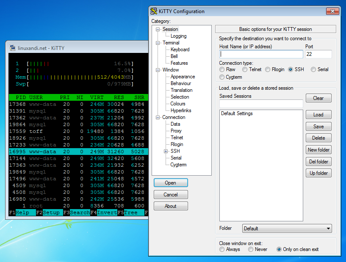Select the Hyperlinks category
This screenshot has height=262, width=346.
(180, 110)
